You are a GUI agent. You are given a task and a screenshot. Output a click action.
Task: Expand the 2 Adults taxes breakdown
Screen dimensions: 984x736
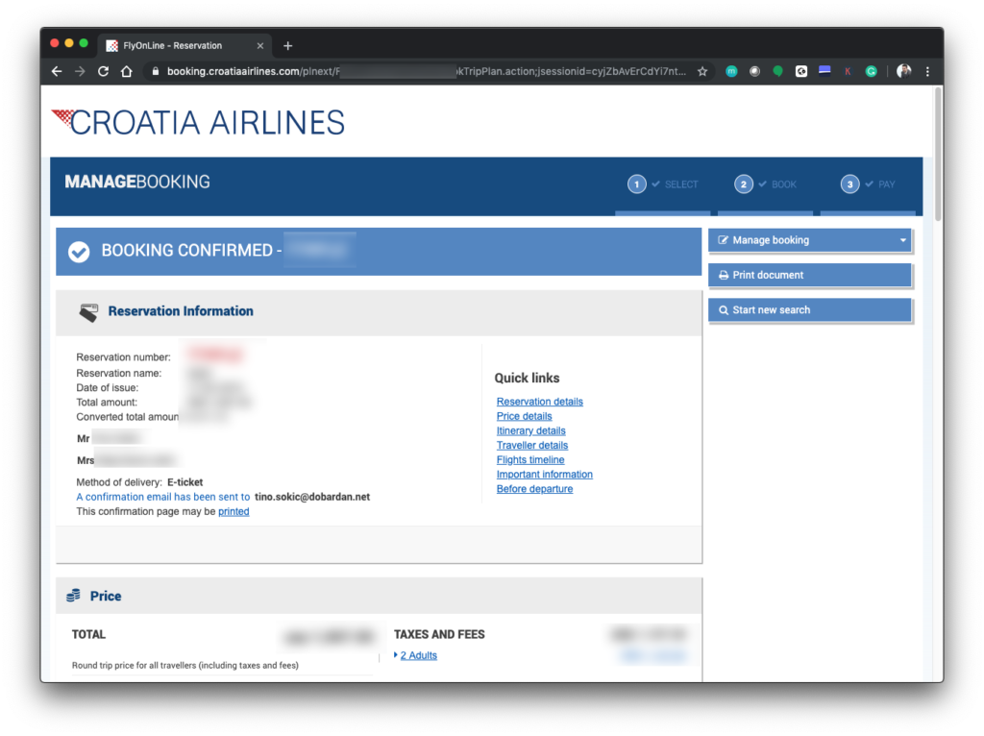tap(418, 655)
